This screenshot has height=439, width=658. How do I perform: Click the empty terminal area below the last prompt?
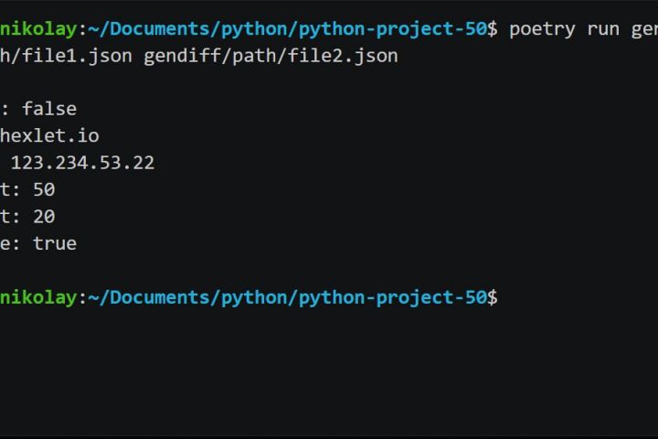point(329,375)
